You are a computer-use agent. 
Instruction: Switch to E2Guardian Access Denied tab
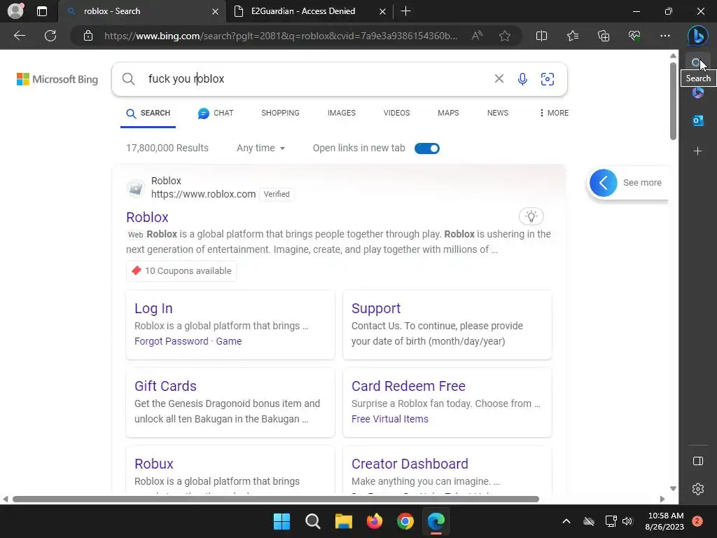pyautogui.click(x=302, y=11)
